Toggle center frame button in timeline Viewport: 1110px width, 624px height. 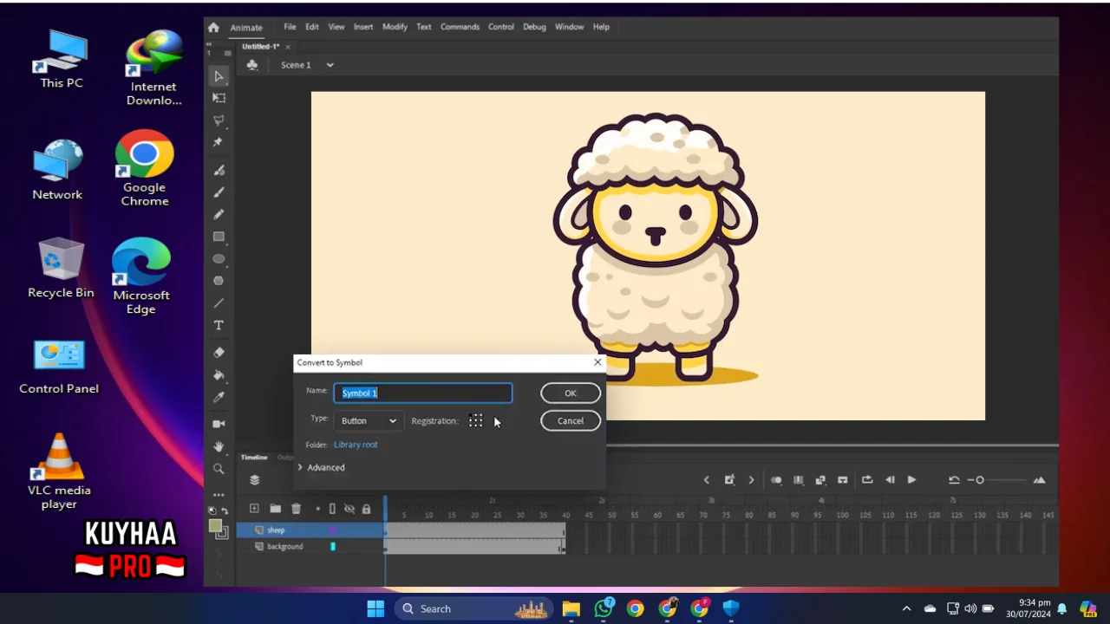tap(842, 479)
